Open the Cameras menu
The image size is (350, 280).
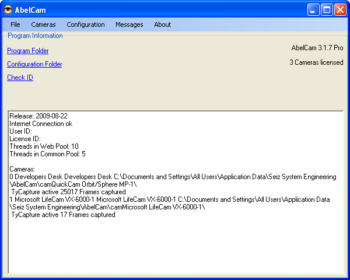click(x=43, y=24)
